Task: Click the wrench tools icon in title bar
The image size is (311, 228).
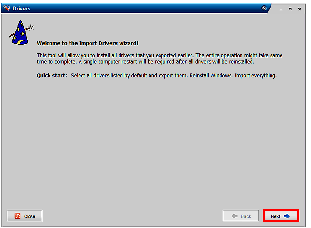Action: (7, 8)
